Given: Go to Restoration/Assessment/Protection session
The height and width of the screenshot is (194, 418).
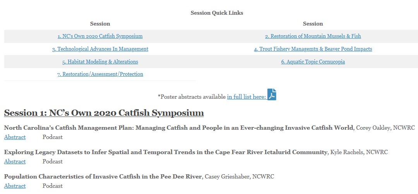Looking at the screenshot, I should 100,74.
